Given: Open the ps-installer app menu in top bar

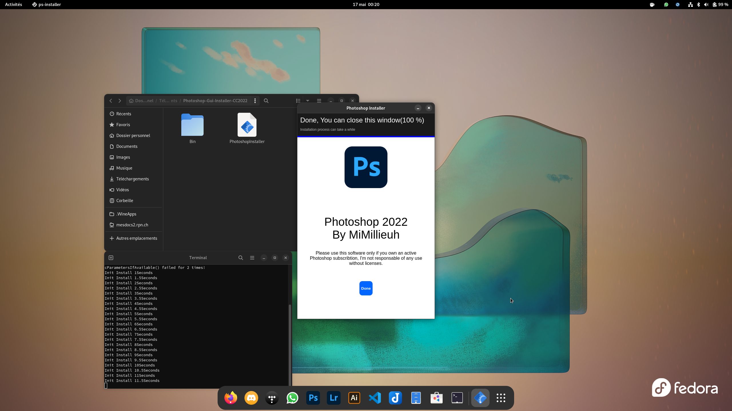Looking at the screenshot, I should (47, 5).
